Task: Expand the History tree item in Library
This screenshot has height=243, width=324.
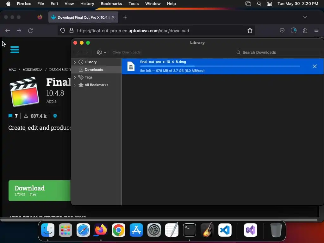Action: tap(75, 62)
